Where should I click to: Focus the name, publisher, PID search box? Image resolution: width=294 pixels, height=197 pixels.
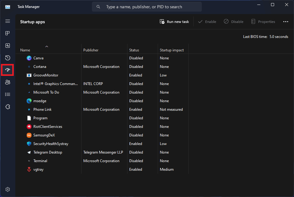coord(147,7)
